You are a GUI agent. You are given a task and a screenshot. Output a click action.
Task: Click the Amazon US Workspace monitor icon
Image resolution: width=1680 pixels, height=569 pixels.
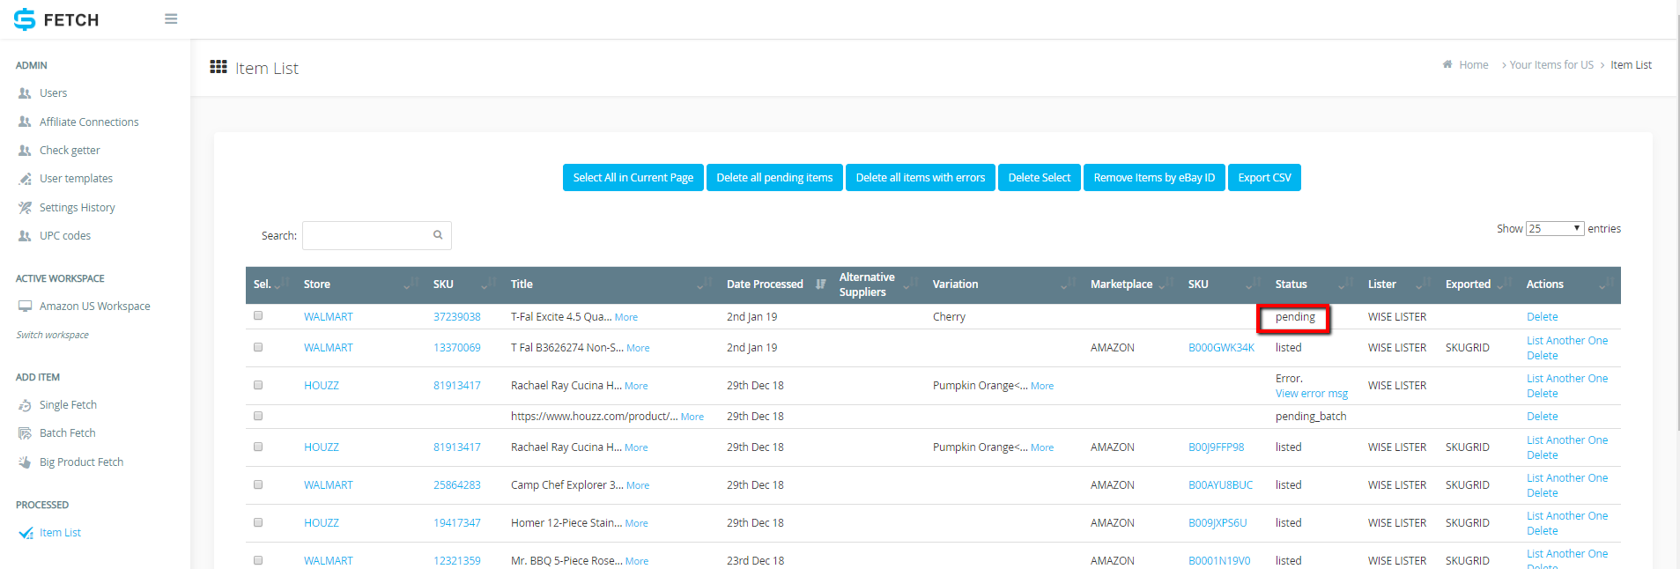coord(25,307)
